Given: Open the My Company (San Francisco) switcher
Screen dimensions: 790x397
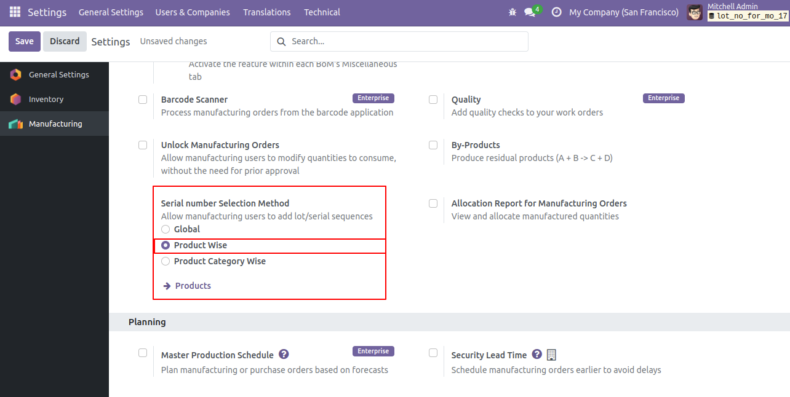Looking at the screenshot, I should click(x=624, y=12).
